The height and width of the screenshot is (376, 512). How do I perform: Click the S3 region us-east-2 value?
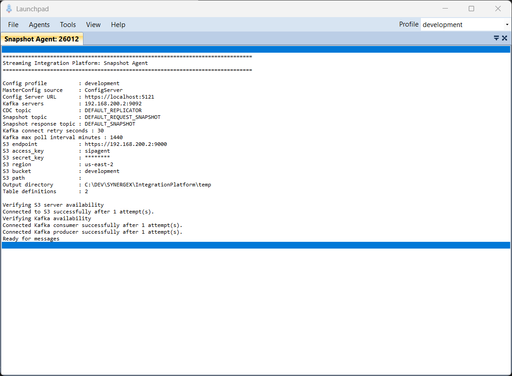pyautogui.click(x=99, y=164)
